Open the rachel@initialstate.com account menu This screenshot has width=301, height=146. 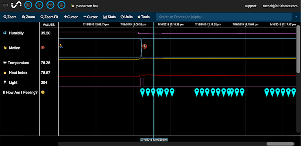[280, 6]
